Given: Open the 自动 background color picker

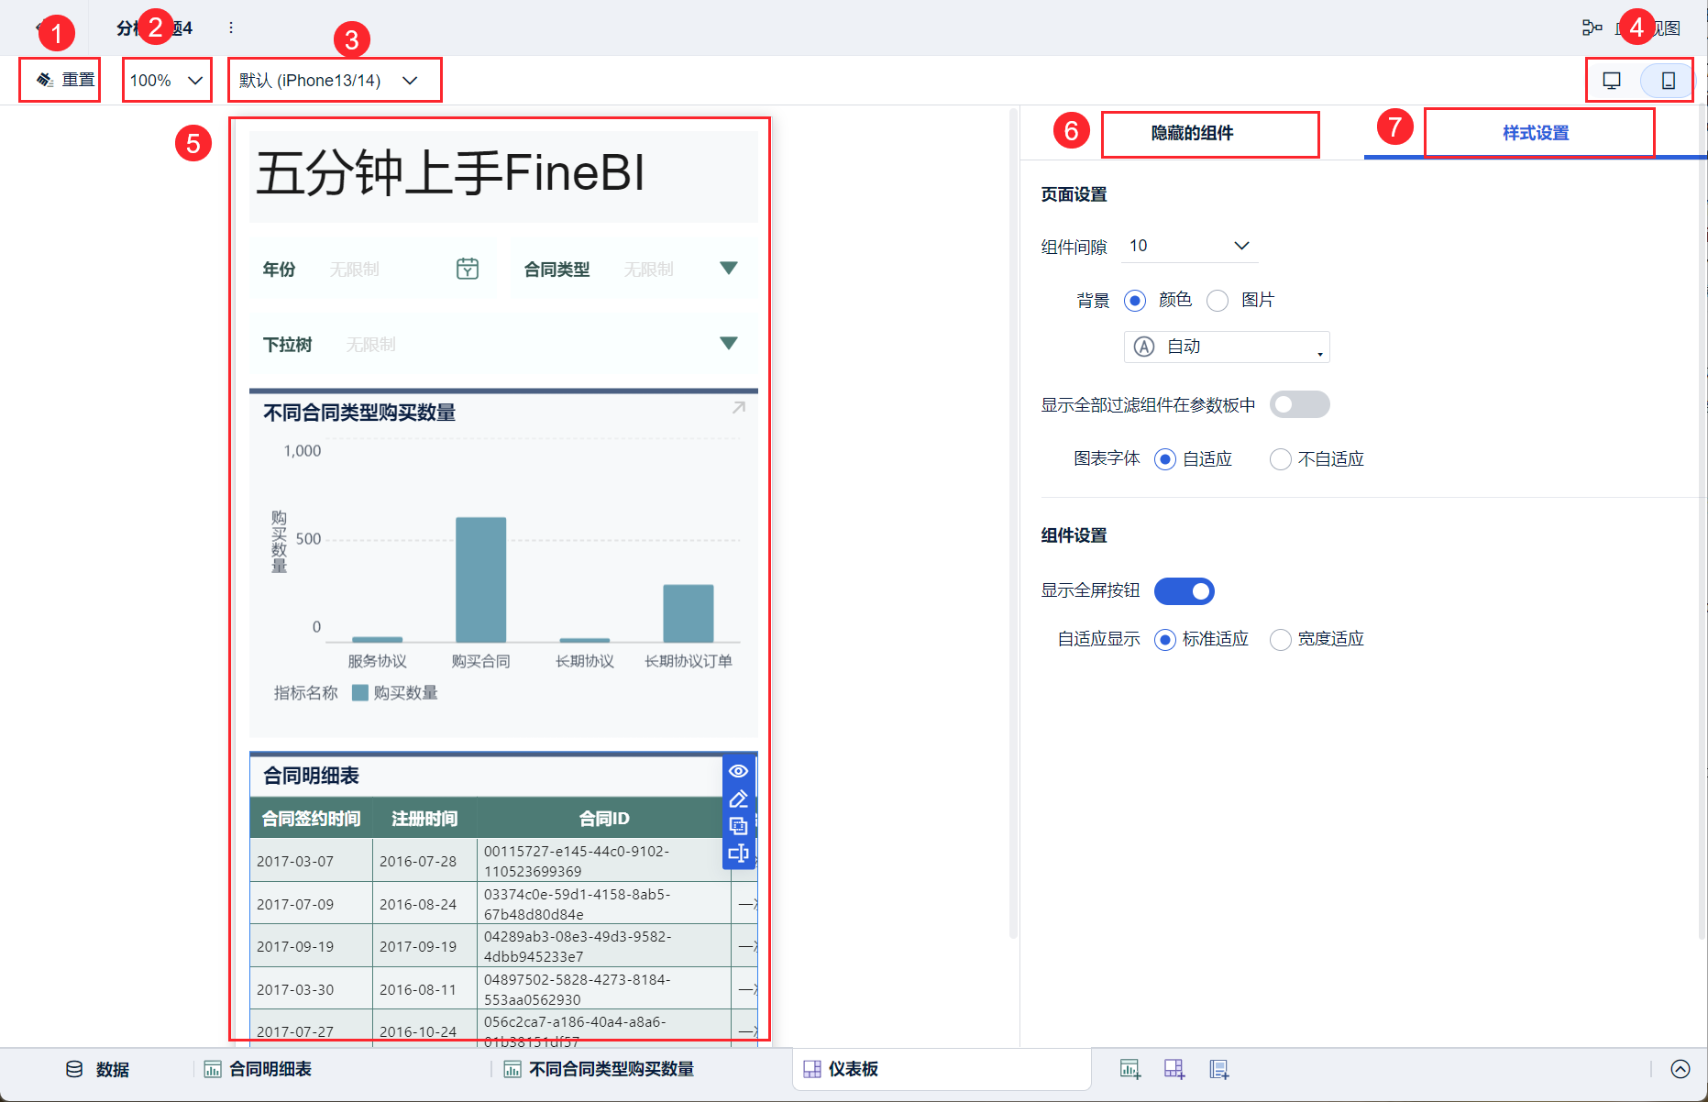Looking at the screenshot, I should click(x=1227, y=347).
